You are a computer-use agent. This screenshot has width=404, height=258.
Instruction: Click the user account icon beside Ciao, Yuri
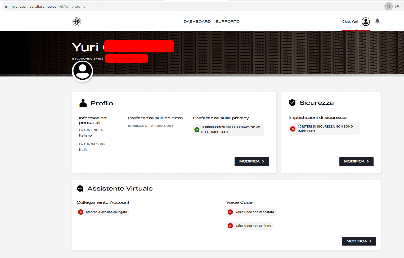[x=366, y=22]
